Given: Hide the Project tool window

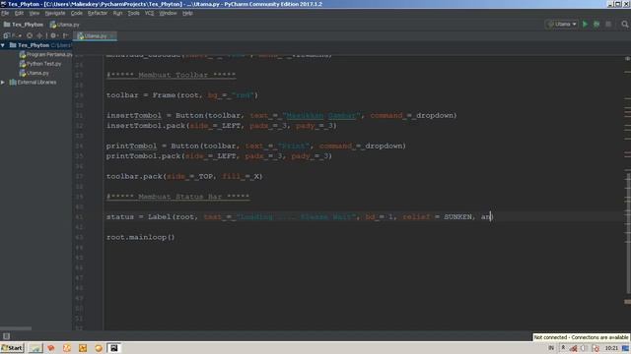Looking at the screenshot, I should [66, 35].
